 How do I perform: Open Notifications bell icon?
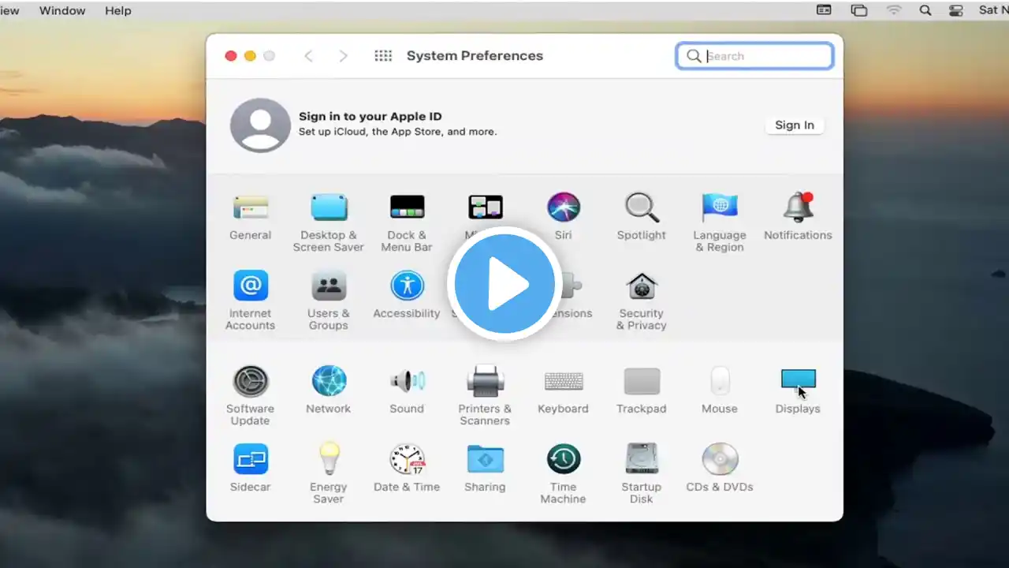point(798,207)
